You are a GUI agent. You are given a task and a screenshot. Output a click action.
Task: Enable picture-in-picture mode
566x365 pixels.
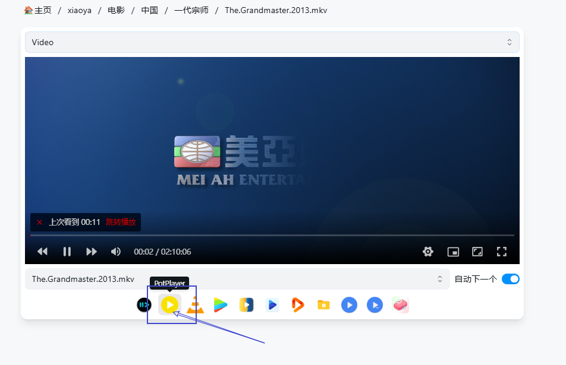(453, 252)
